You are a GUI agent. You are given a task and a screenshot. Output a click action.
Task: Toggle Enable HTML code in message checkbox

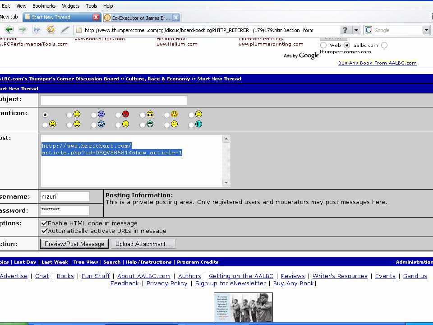coord(44,223)
